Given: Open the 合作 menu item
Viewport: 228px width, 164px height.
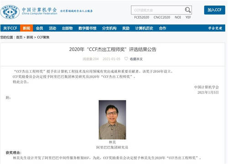Looking at the screenshot, I should pyautogui.click(x=162, y=28).
